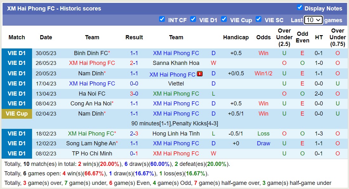Click the Win odds link for Binh Dinh match
The image size is (349, 189).
(263, 53)
